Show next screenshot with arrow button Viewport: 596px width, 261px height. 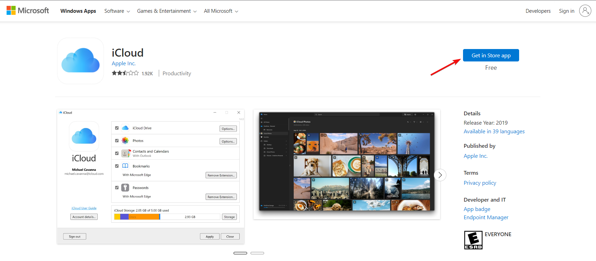click(440, 175)
